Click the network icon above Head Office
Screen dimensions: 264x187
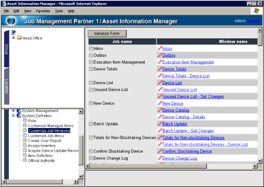click(x=14, y=32)
